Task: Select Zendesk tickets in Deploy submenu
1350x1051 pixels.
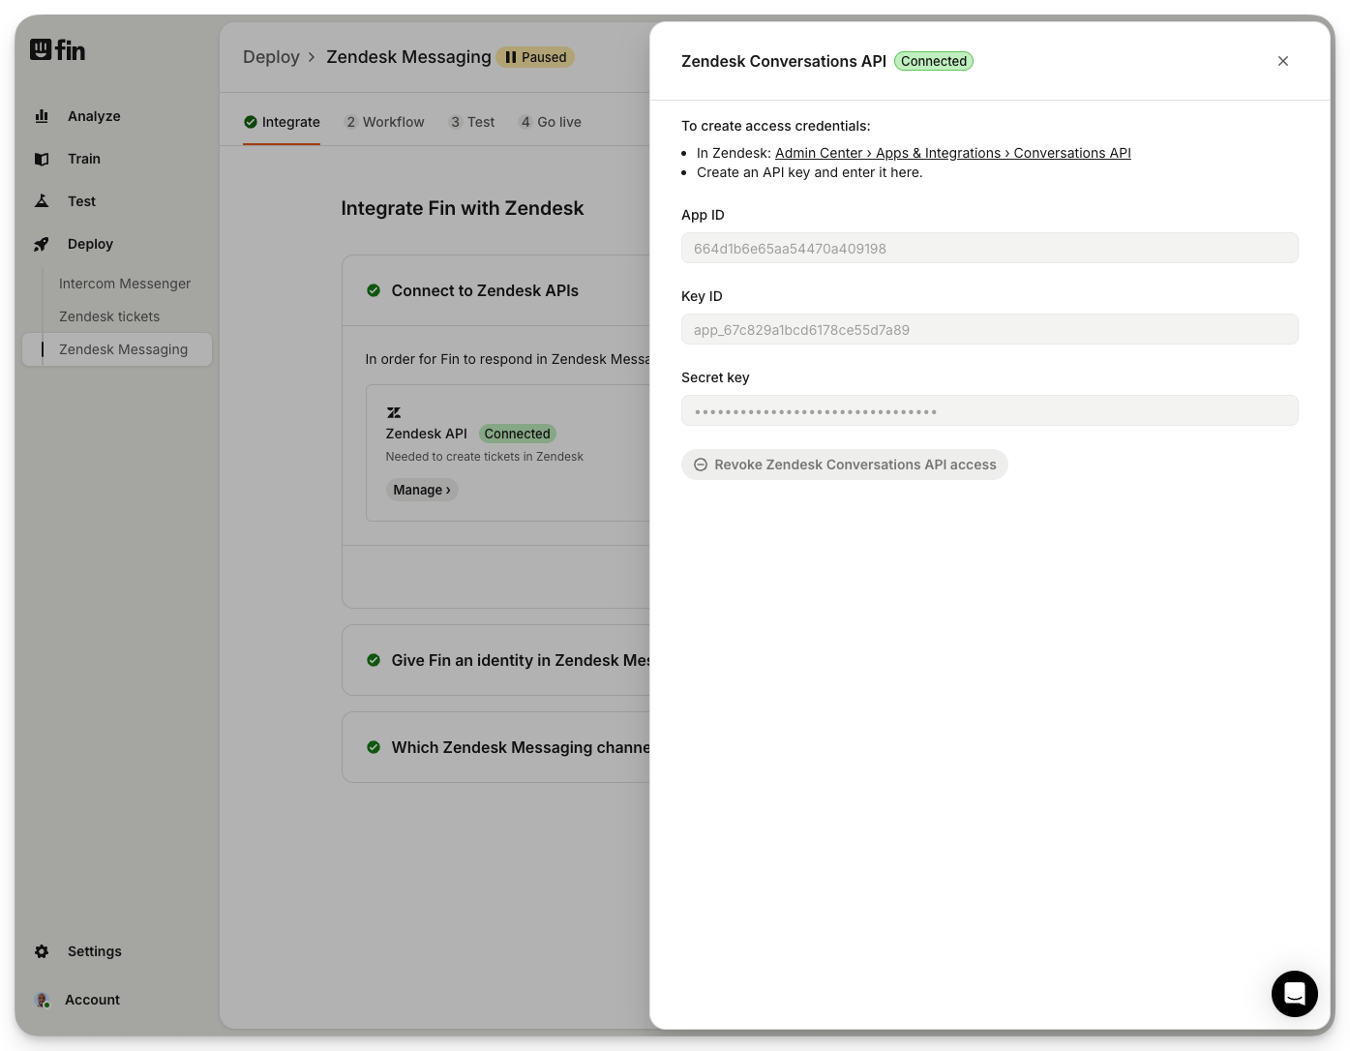Action: [x=109, y=316]
